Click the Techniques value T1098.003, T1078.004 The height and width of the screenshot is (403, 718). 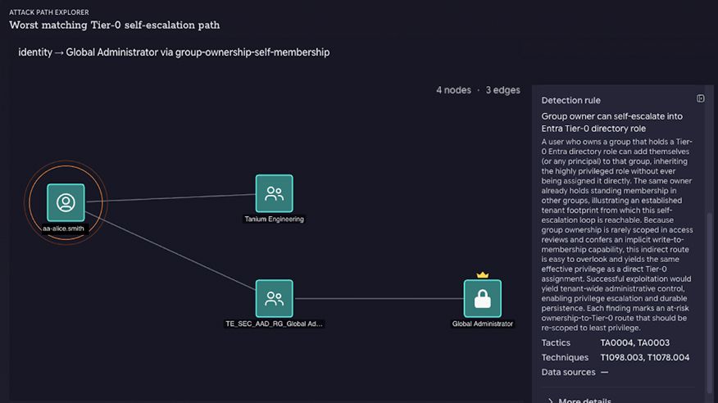click(x=645, y=357)
